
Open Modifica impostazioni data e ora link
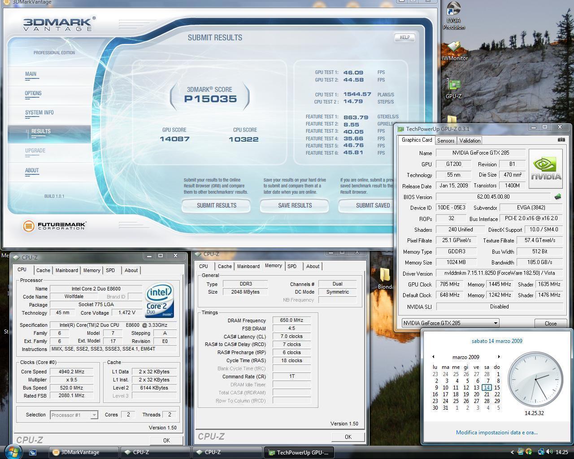[x=496, y=433]
